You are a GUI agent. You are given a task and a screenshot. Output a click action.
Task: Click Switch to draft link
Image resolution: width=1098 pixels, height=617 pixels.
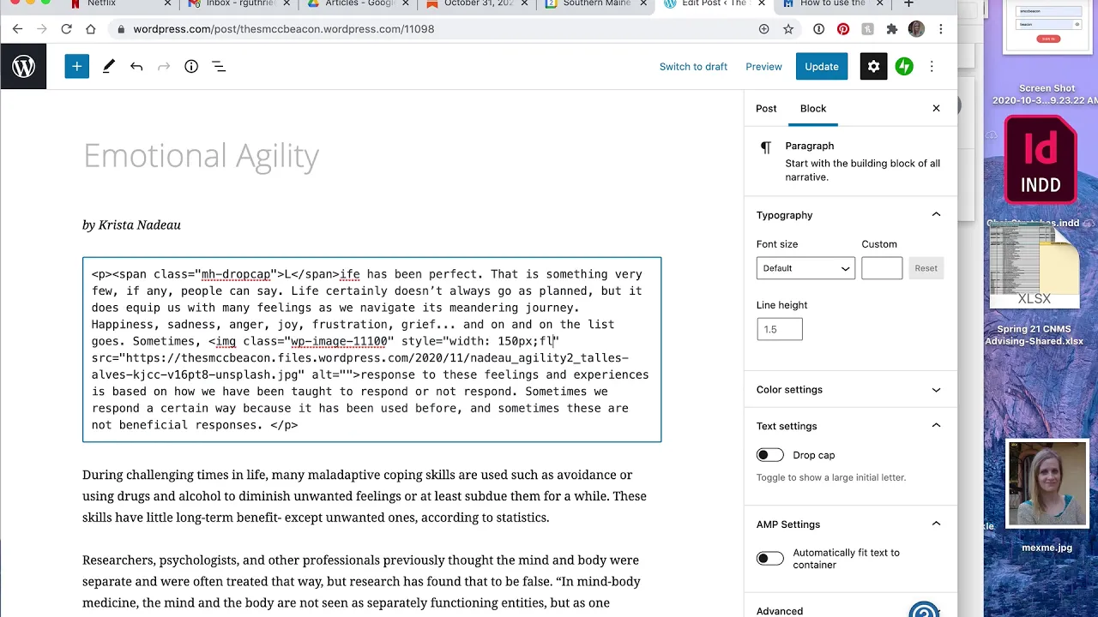tap(693, 66)
